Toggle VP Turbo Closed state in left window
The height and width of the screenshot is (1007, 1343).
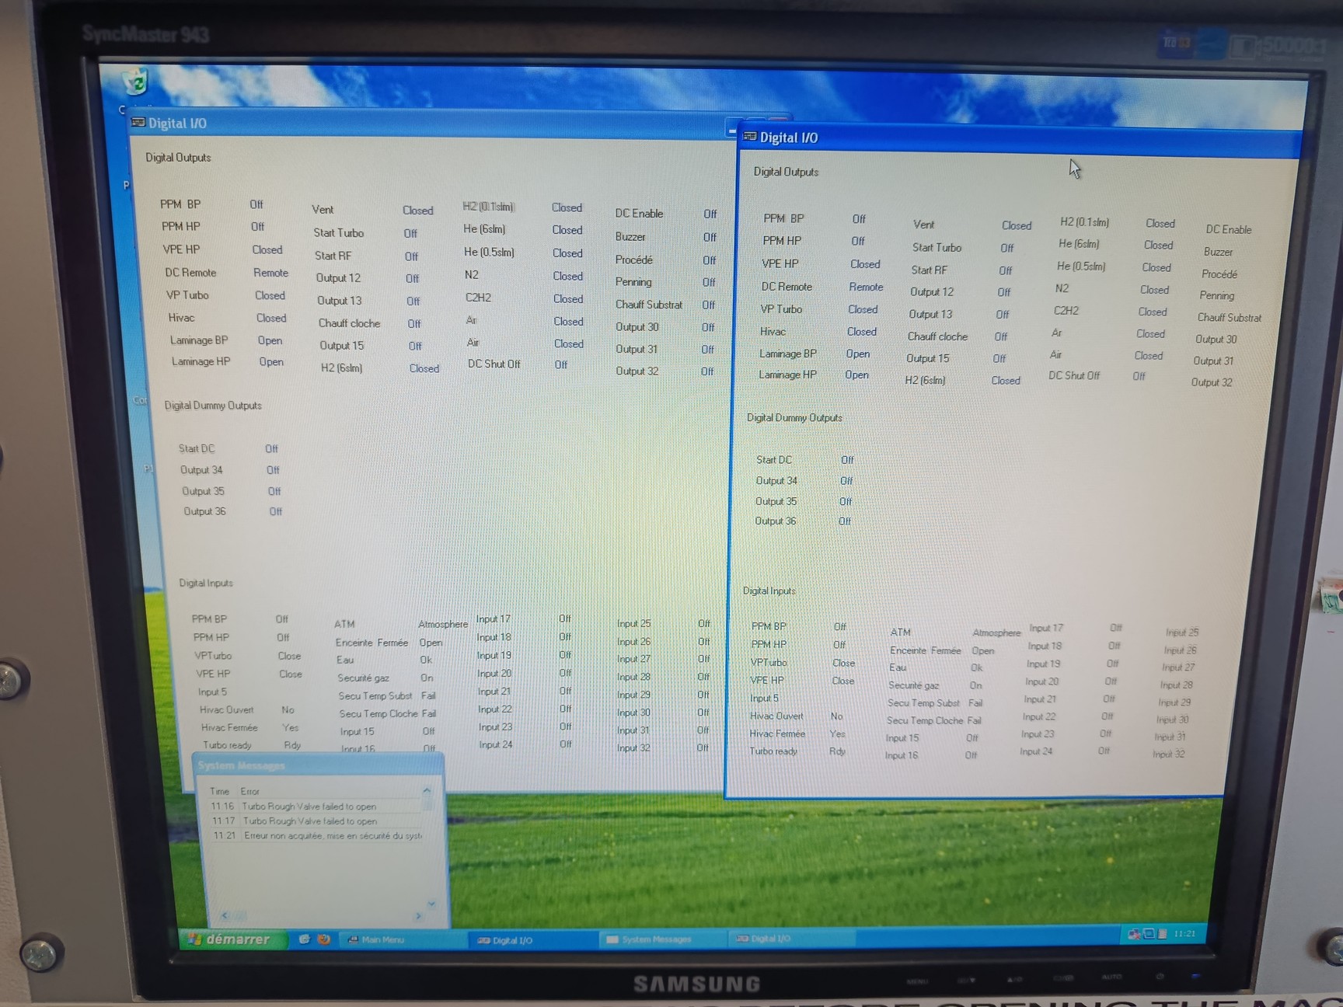point(270,295)
